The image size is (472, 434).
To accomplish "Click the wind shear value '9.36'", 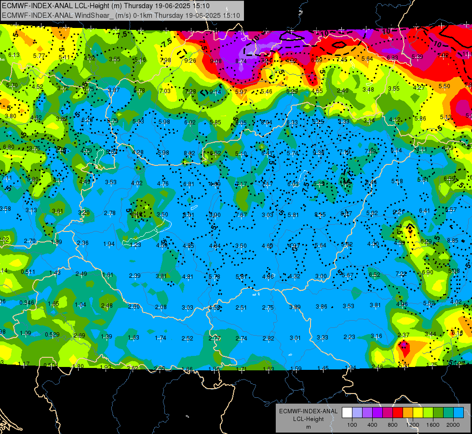I will click(x=319, y=153).
